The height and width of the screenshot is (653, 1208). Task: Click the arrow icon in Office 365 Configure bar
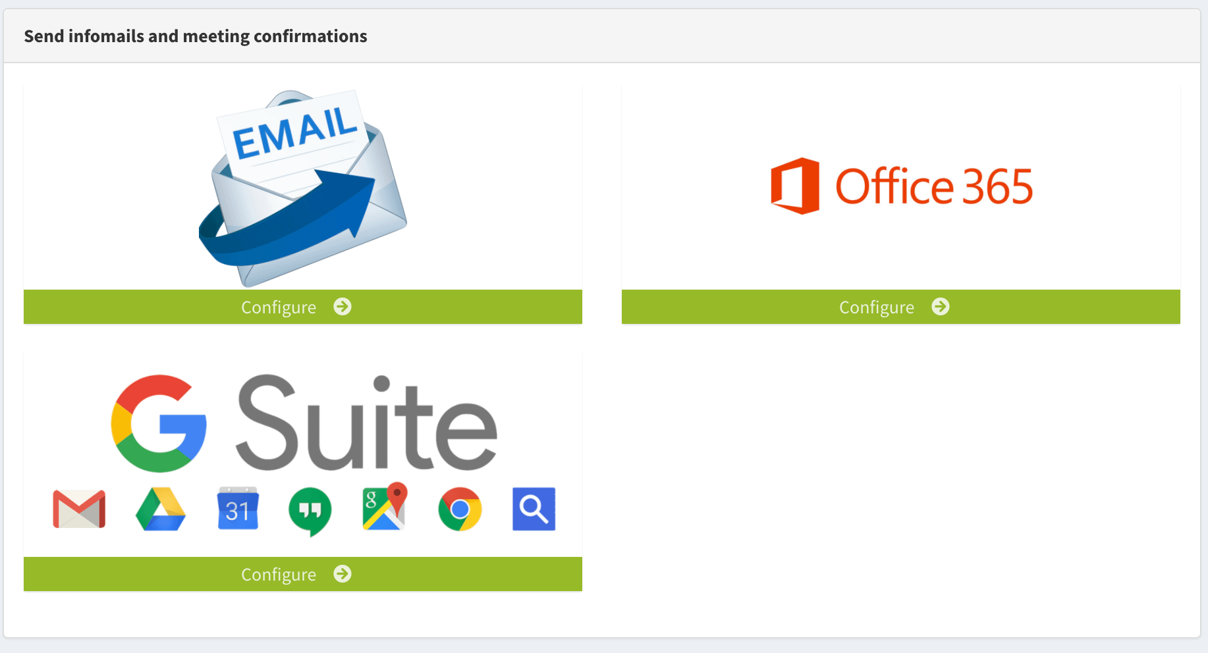[x=941, y=307]
